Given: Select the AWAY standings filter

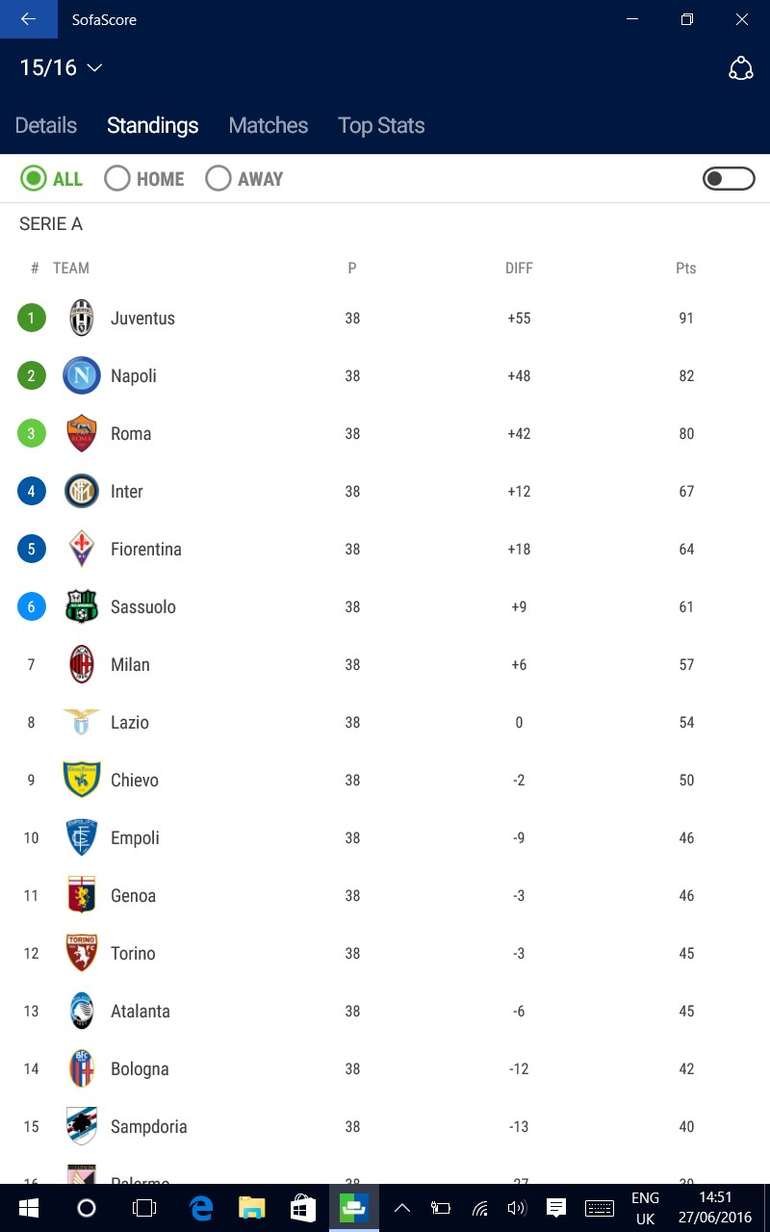Looking at the screenshot, I should click(218, 179).
